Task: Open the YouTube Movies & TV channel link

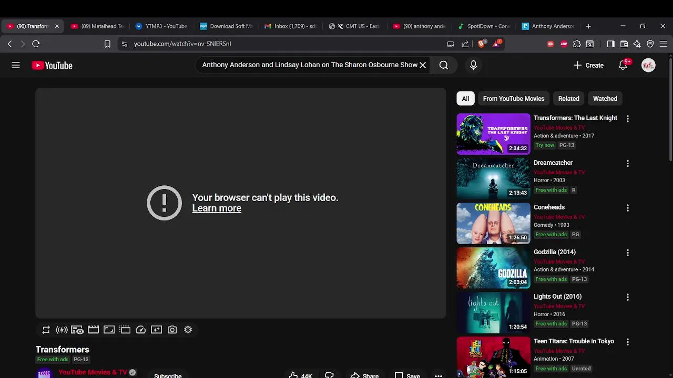Action: (x=93, y=372)
